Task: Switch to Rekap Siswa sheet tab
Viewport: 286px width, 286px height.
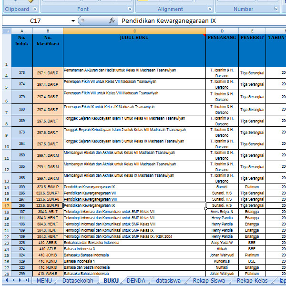Action: [x=209, y=281]
